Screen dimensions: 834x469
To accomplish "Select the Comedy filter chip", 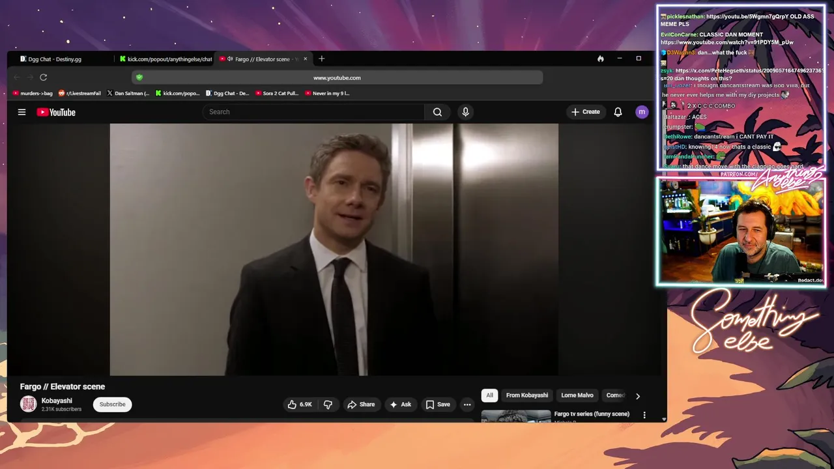I will coord(615,395).
